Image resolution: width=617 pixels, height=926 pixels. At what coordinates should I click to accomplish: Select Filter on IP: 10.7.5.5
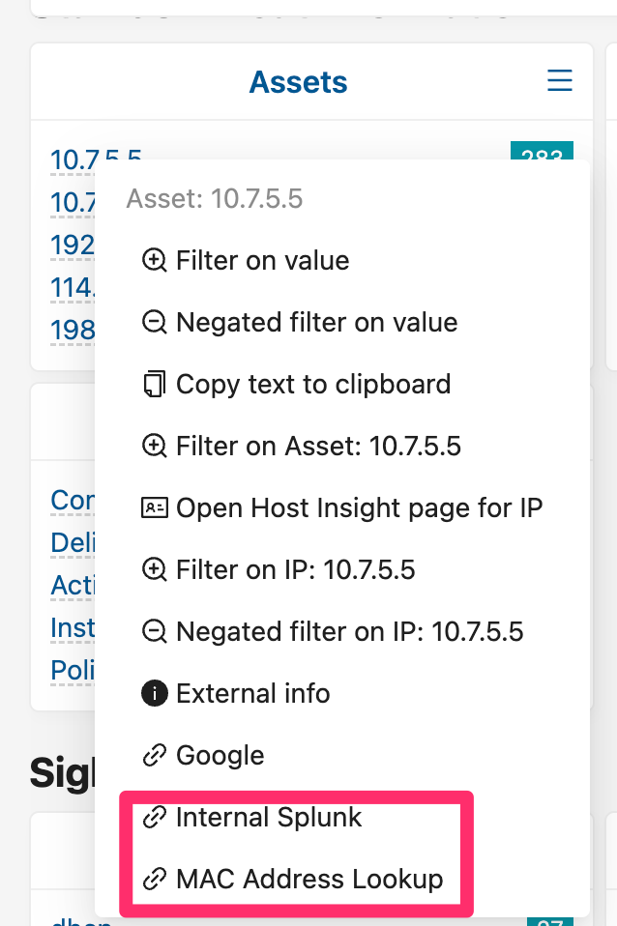[295, 569]
